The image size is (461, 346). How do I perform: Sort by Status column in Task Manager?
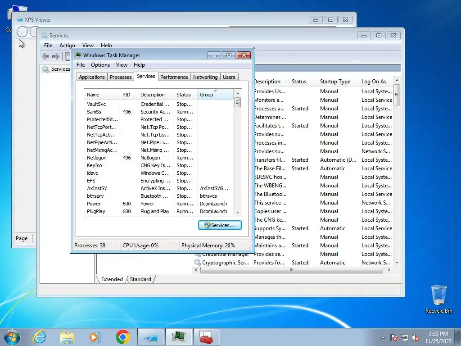pyautogui.click(x=186, y=95)
